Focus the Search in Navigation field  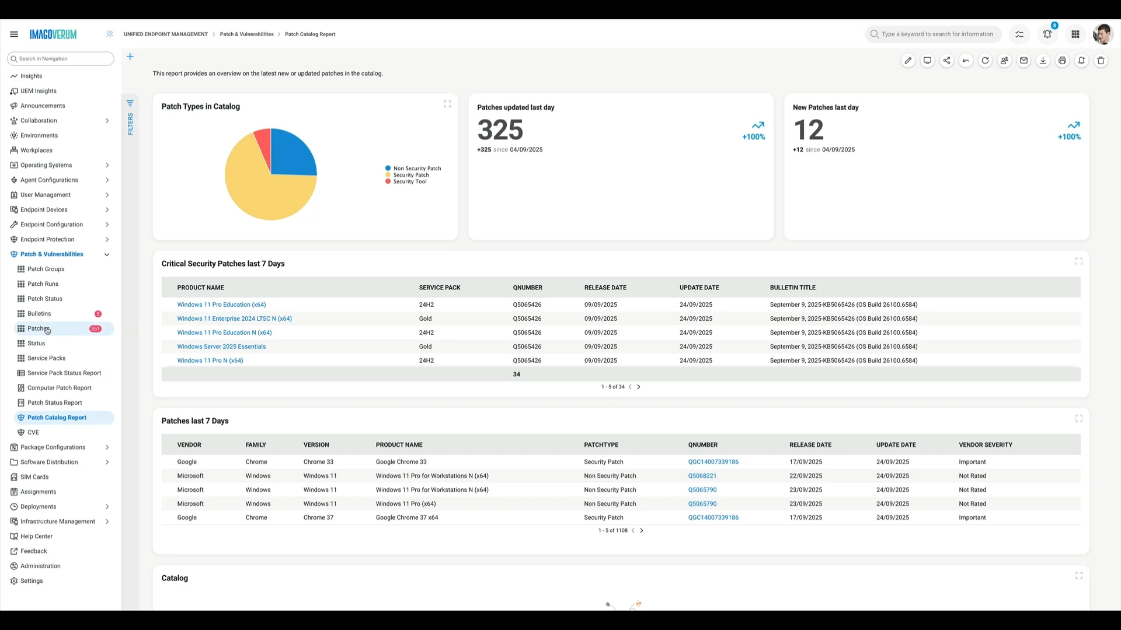tap(61, 59)
